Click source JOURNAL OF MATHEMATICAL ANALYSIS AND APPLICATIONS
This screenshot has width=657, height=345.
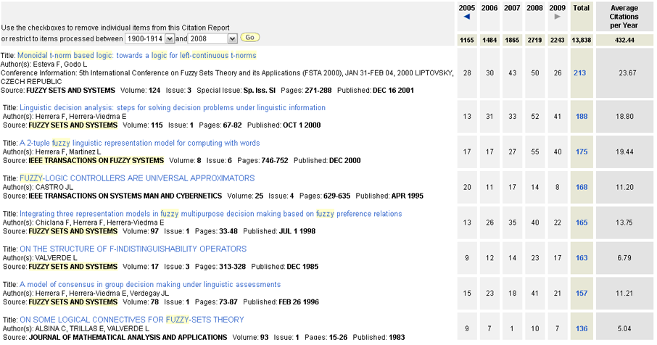pos(128,337)
